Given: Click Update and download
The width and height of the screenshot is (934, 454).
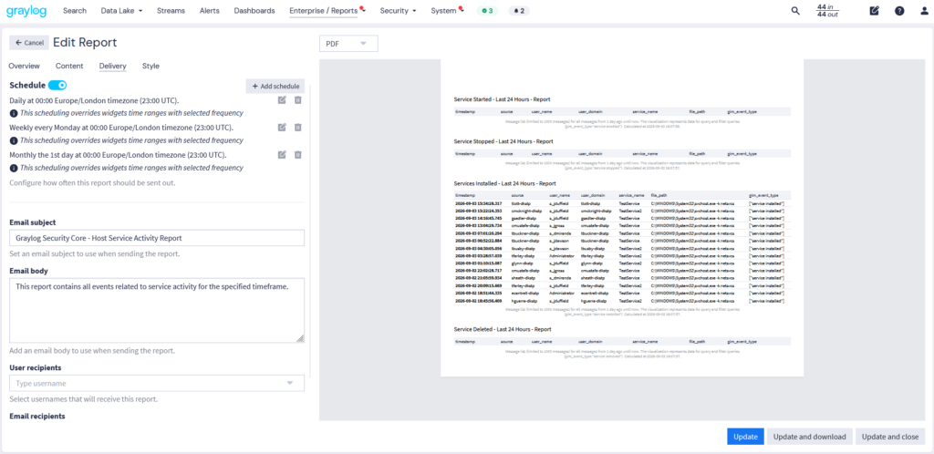Looking at the screenshot, I should (810, 437).
